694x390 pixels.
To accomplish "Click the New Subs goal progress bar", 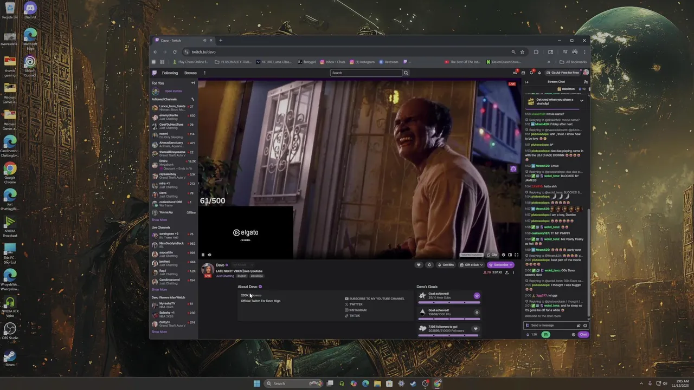I will (x=449, y=302).
